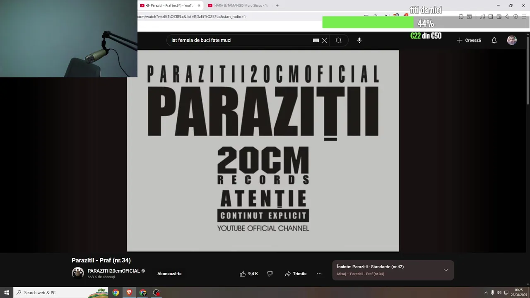The image size is (530, 298).
Task: Click the browser address bar URL
Action: 192,17
